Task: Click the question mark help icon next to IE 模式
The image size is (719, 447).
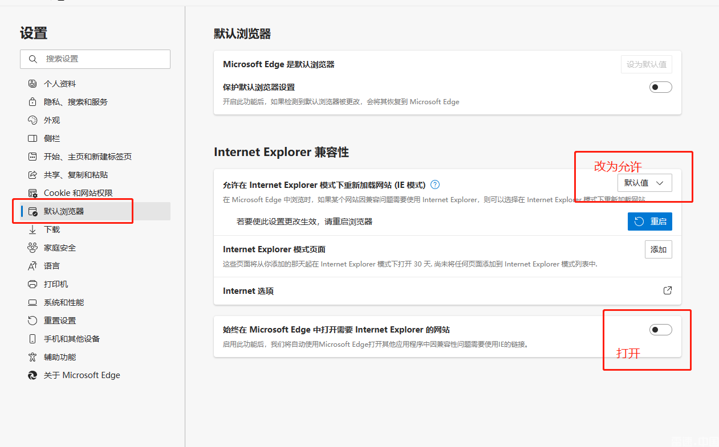Action: [x=435, y=184]
